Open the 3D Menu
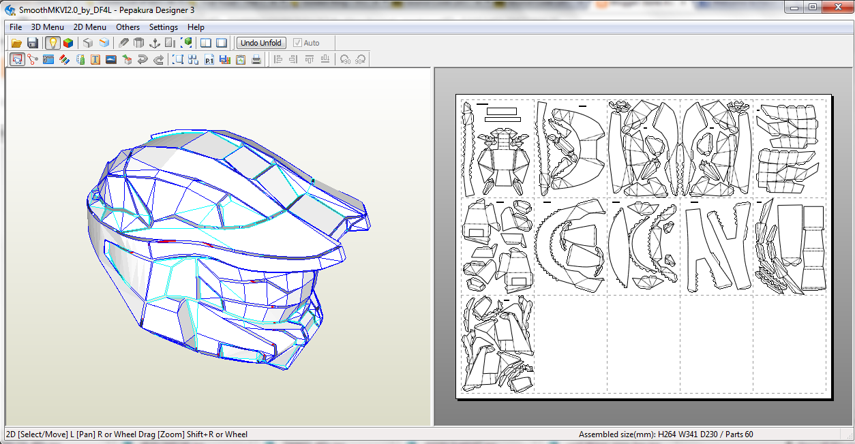The height and width of the screenshot is (444, 855). [48, 27]
